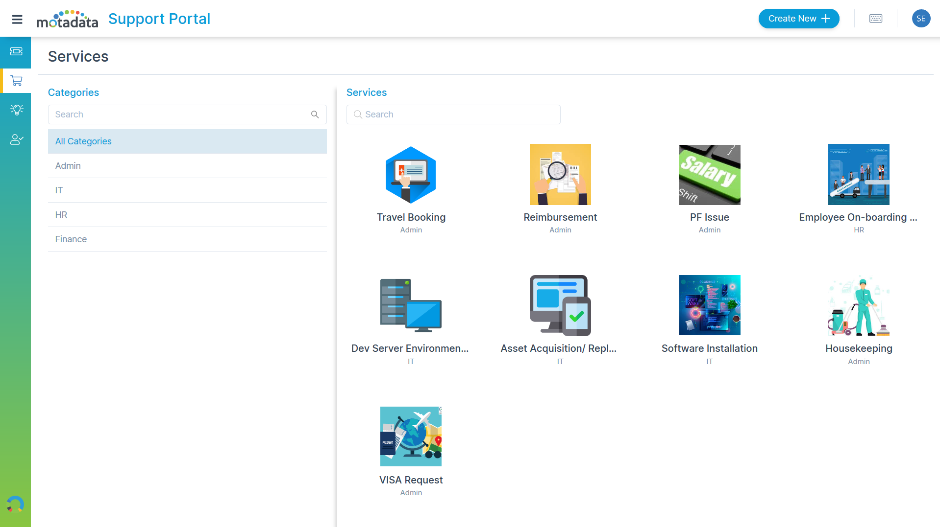940x527 pixels.
Task: Select the VISA Request service
Action: [x=411, y=480]
